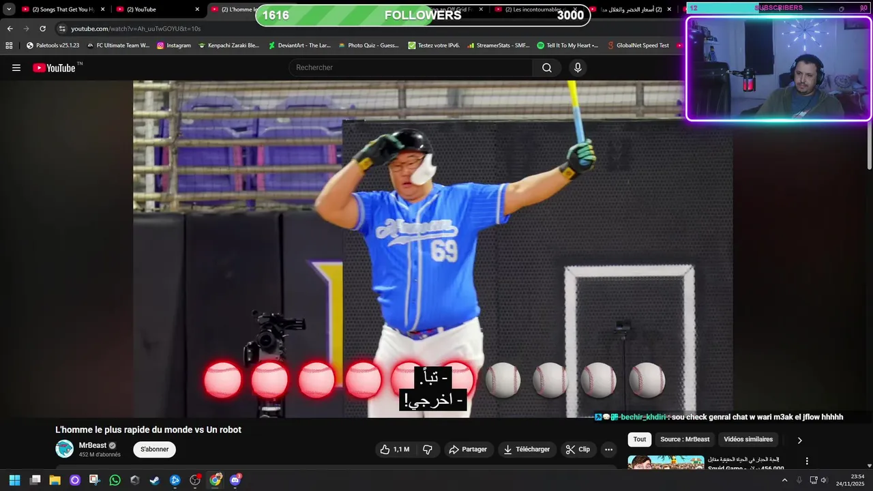Open the DeviantArt bookmark
Screen dimensions: 873x491
299,46
